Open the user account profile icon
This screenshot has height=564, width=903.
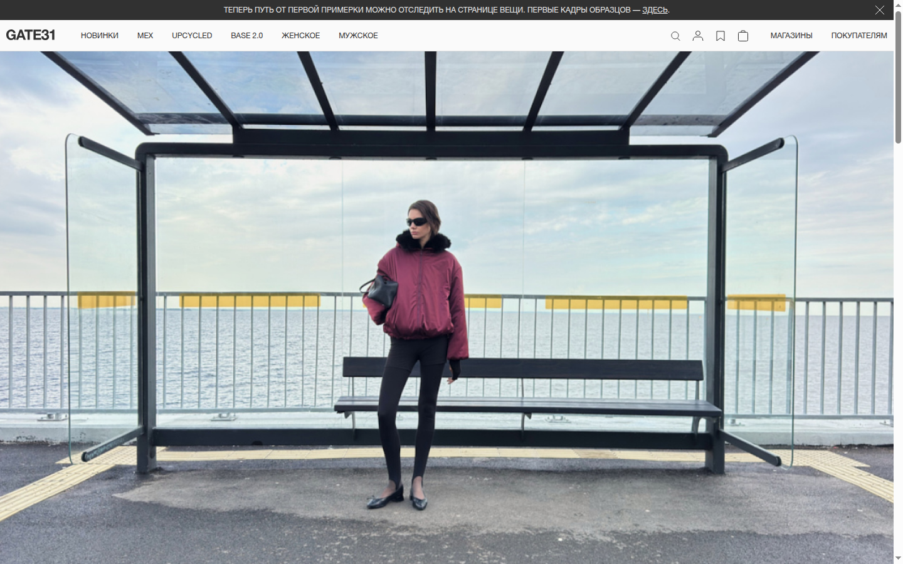coord(698,36)
